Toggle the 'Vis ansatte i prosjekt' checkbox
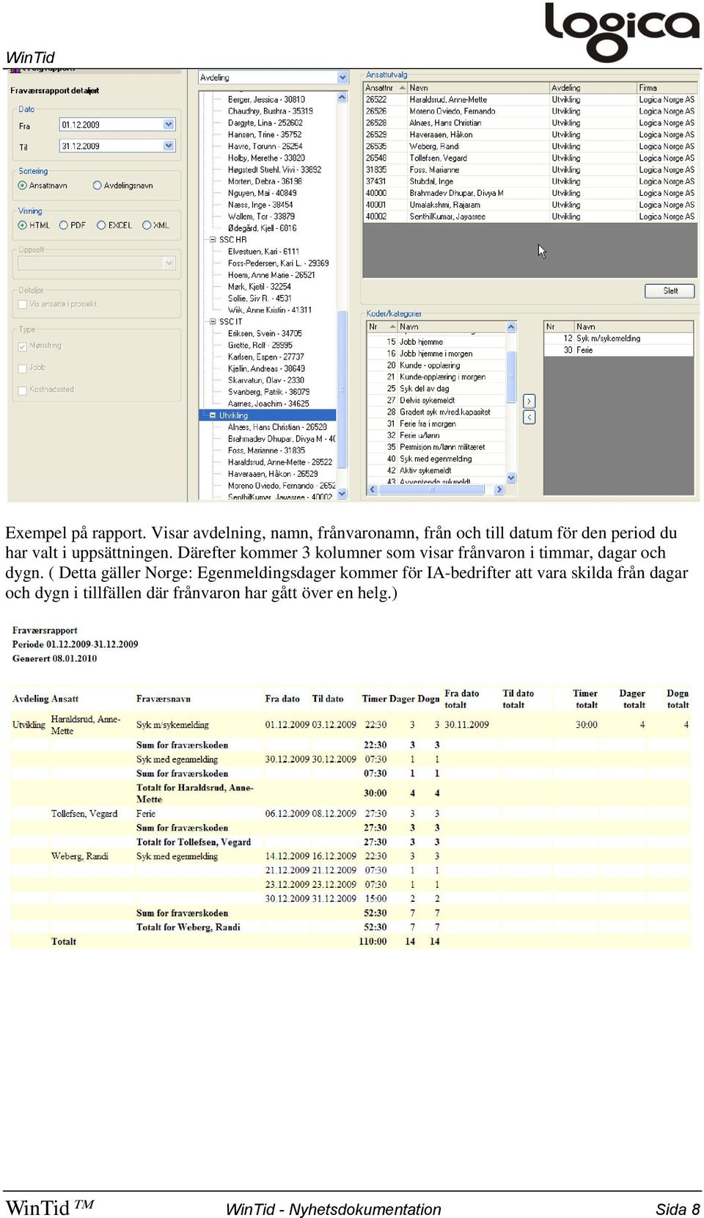The width and height of the screenshot is (704, 1218). pyautogui.click(x=22, y=304)
